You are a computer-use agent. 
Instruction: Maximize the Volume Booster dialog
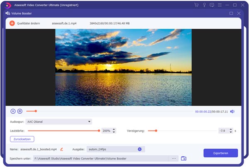(x=231, y=13)
